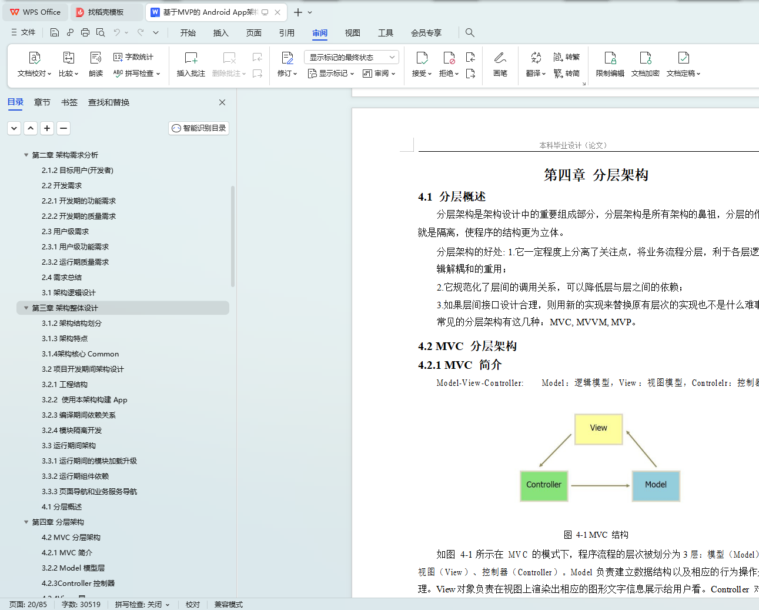Viewport: 759px width, 610px height.
Task: Open the 翻译 translate tool
Action: tap(536, 65)
